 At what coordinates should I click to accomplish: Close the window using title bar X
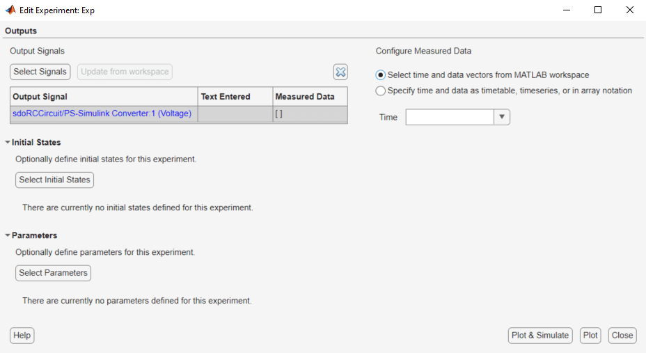tap(629, 10)
